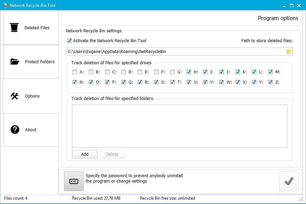The image size is (306, 204).
Task: Click the trash bin icon for Deleted Files
Action: (x=14, y=28)
